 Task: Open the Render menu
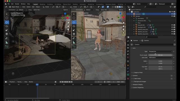(x=17, y=4)
